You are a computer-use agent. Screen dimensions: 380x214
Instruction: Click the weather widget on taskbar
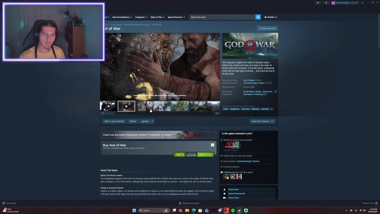click(x=11, y=210)
